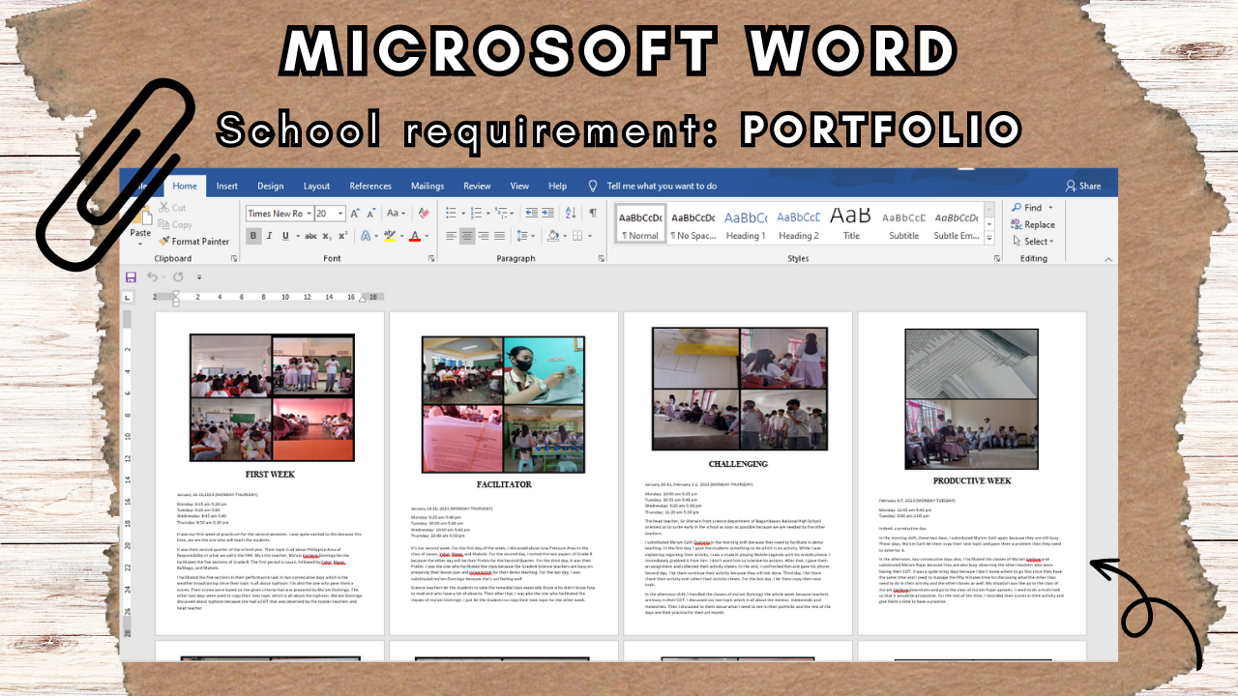Apply subscript using the x₂ icon
The height and width of the screenshot is (696, 1238).
pos(328,236)
